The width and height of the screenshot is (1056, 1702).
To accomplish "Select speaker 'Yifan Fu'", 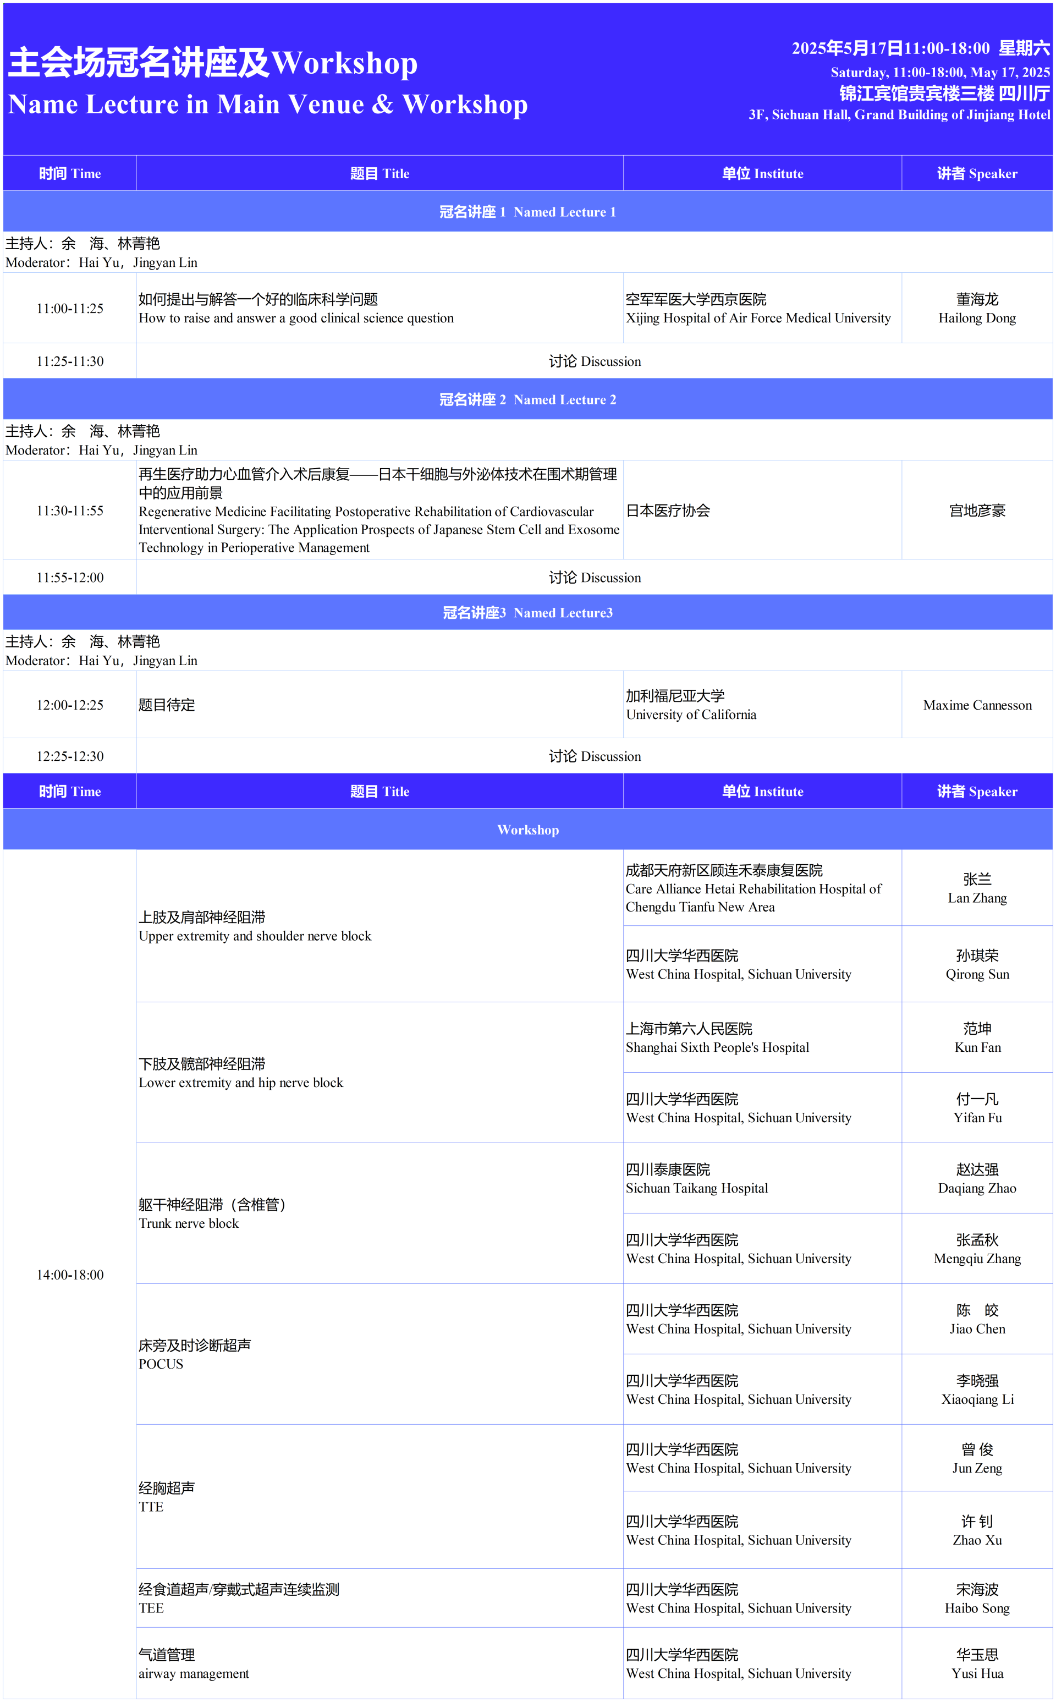I will click(977, 1118).
